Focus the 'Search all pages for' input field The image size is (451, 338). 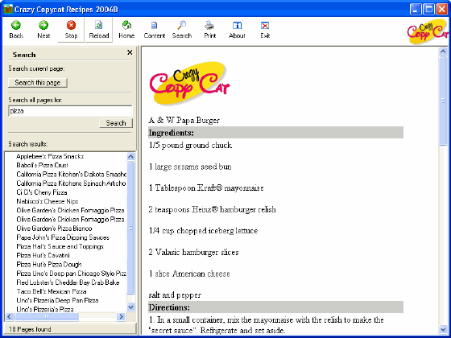(70, 111)
